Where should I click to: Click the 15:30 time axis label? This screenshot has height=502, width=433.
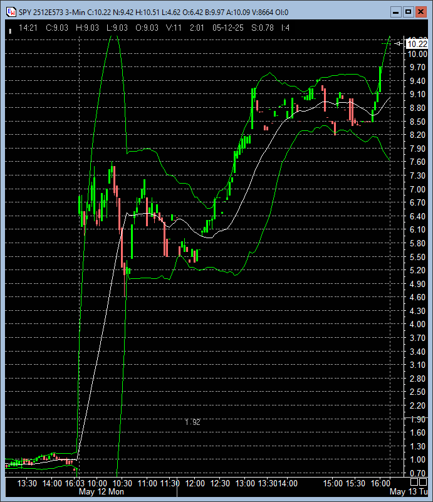[355, 483]
